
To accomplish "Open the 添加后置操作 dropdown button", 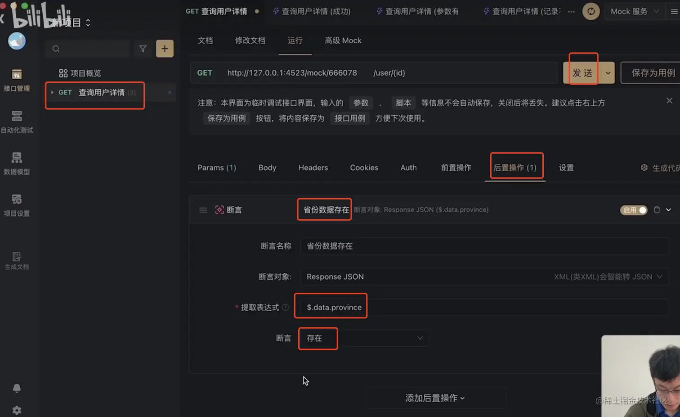I will 435,398.
